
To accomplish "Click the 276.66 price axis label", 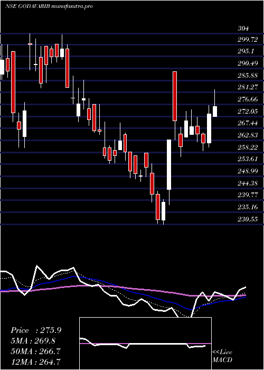I will [x=248, y=99].
